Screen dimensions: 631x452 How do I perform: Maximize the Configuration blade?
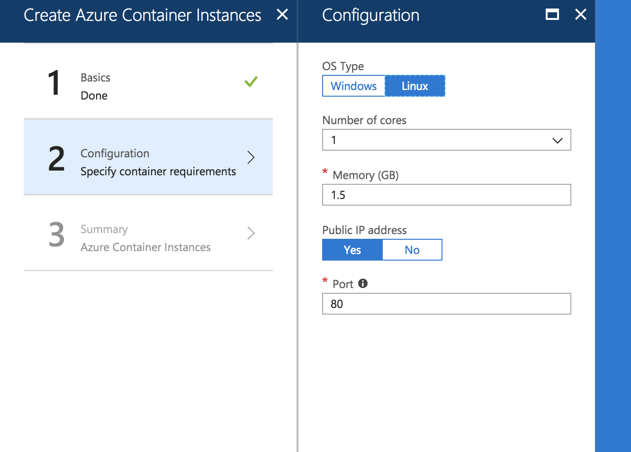tap(552, 15)
